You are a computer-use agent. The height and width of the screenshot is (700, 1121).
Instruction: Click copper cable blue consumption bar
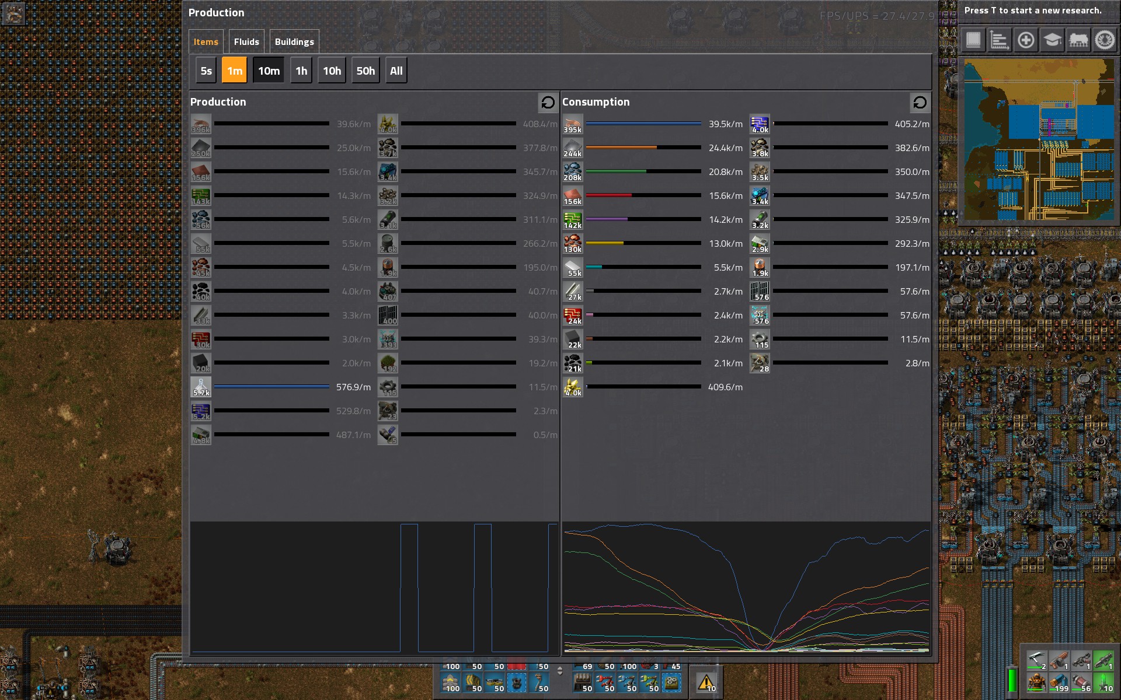(643, 124)
